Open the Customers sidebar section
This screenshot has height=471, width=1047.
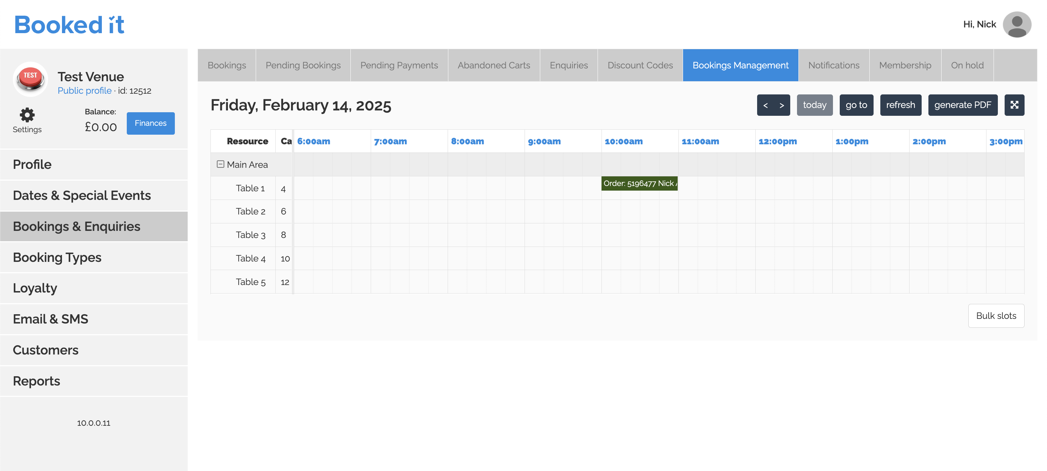pos(46,350)
